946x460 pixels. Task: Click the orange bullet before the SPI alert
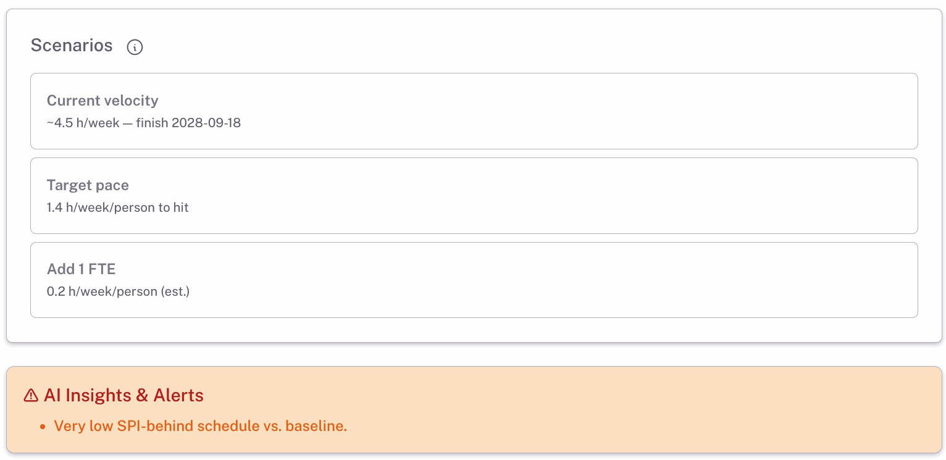(43, 427)
